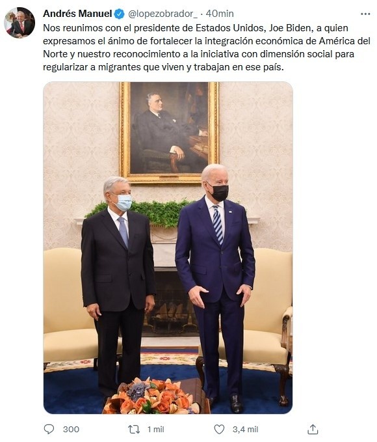Image resolution: width=377 pixels, height=442 pixels.
Task: Click the retweet arrows icon
Action: coord(134,430)
